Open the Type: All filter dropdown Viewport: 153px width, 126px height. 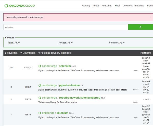pyautogui.click(x=14, y=43)
